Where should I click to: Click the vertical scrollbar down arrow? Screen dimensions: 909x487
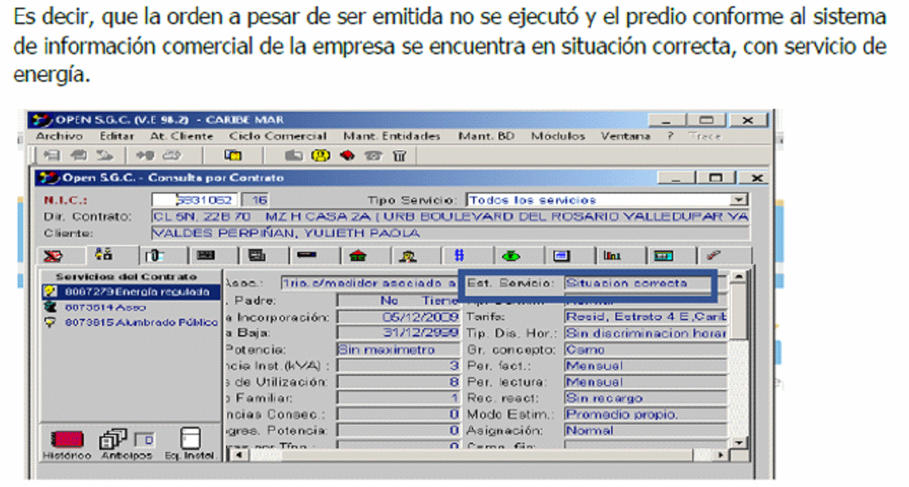(738, 442)
